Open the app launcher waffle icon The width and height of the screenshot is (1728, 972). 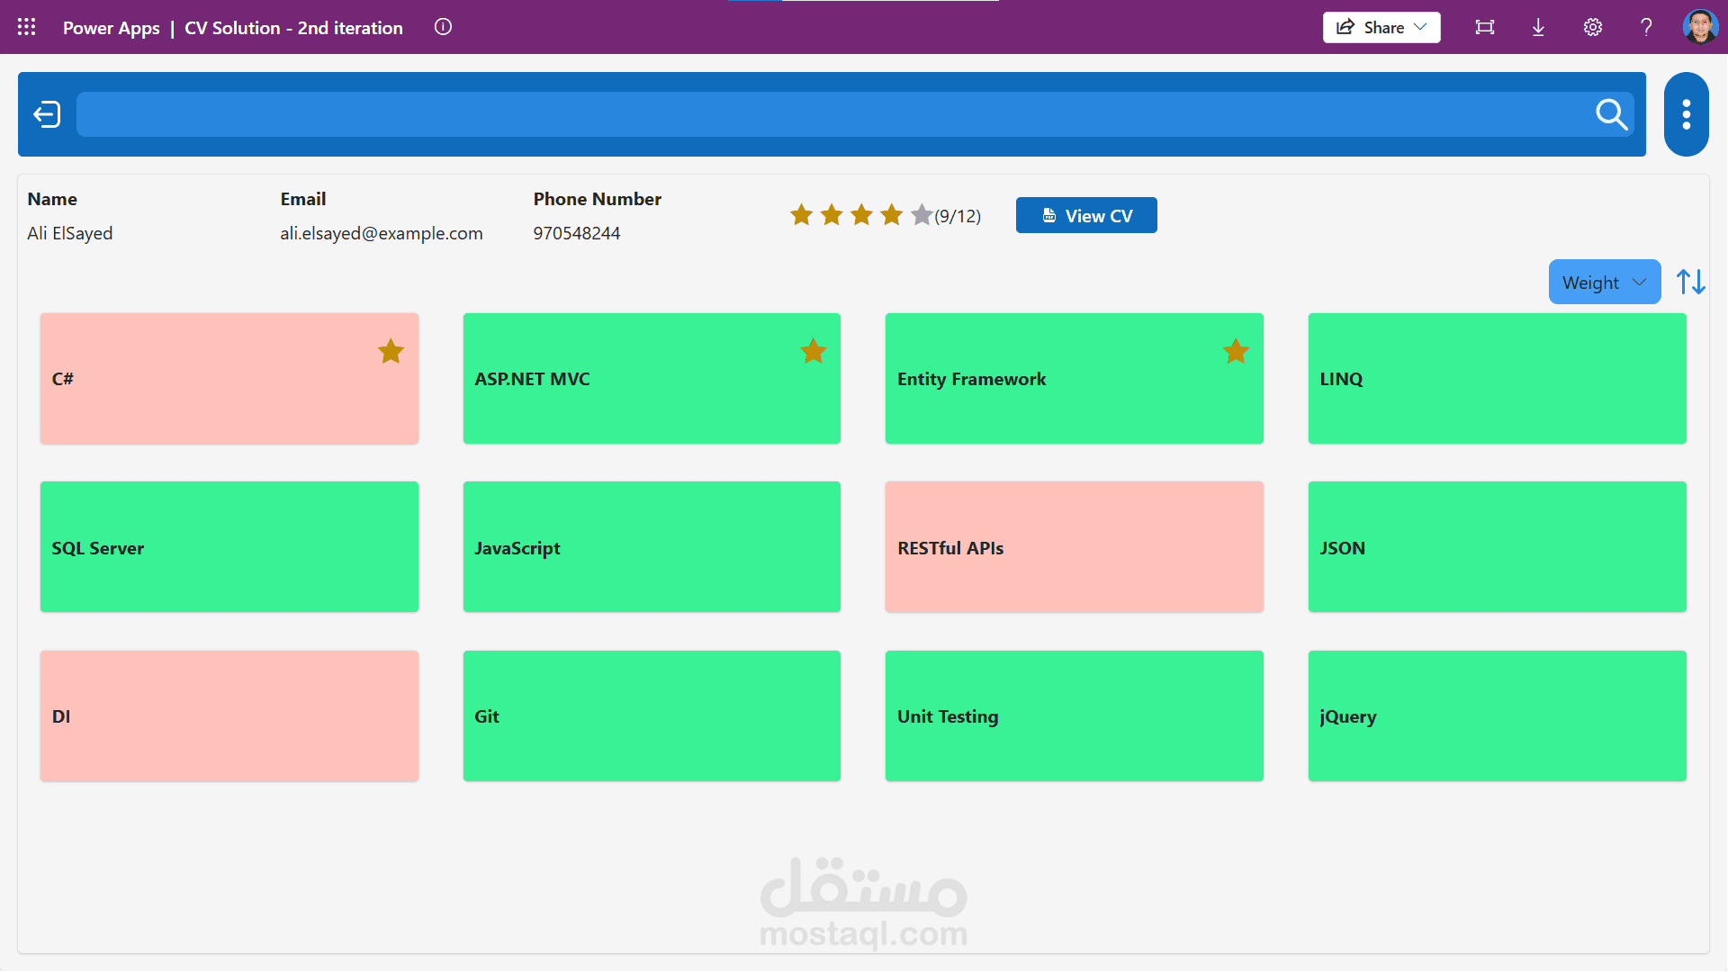pyautogui.click(x=26, y=27)
